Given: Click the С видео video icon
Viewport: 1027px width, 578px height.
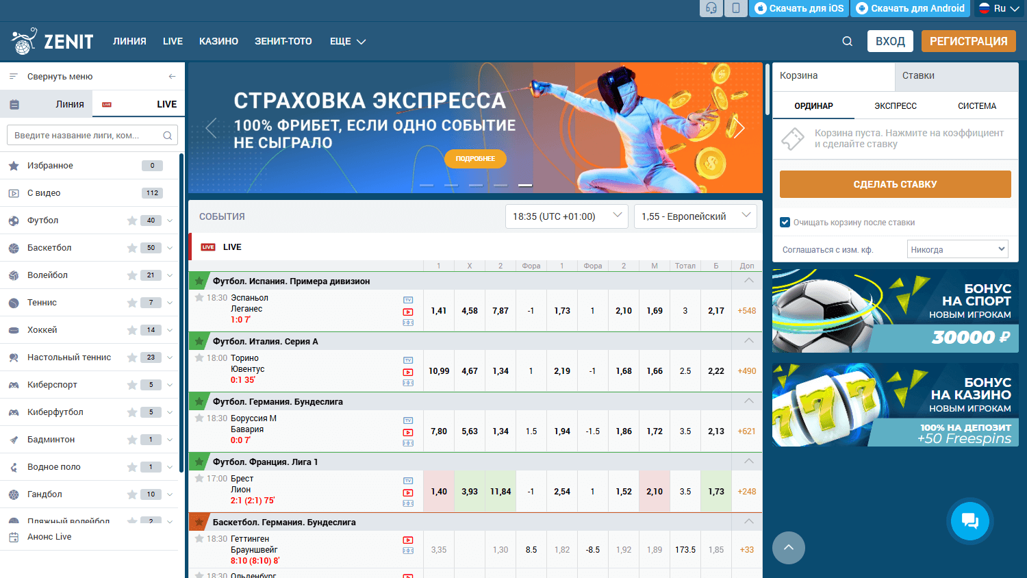Looking at the screenshot, I should 14,193.
